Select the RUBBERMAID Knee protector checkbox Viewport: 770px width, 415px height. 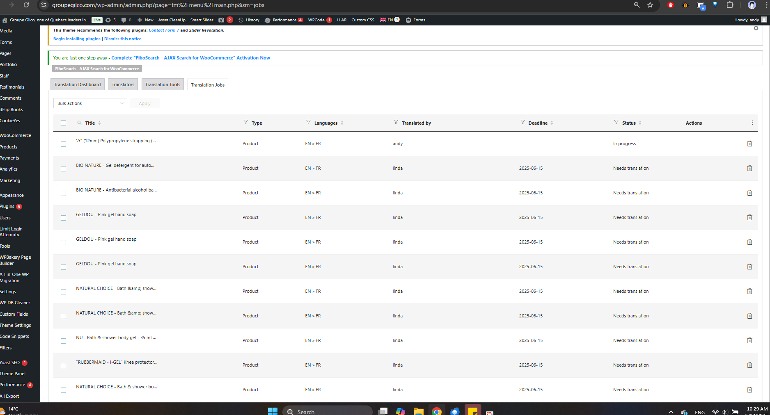(x=63, y=365)
